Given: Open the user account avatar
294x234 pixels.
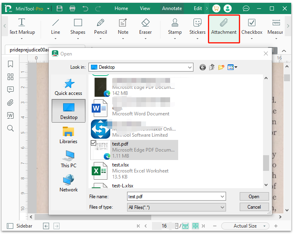Looking at the screenshot, I should tap(228, 8).
